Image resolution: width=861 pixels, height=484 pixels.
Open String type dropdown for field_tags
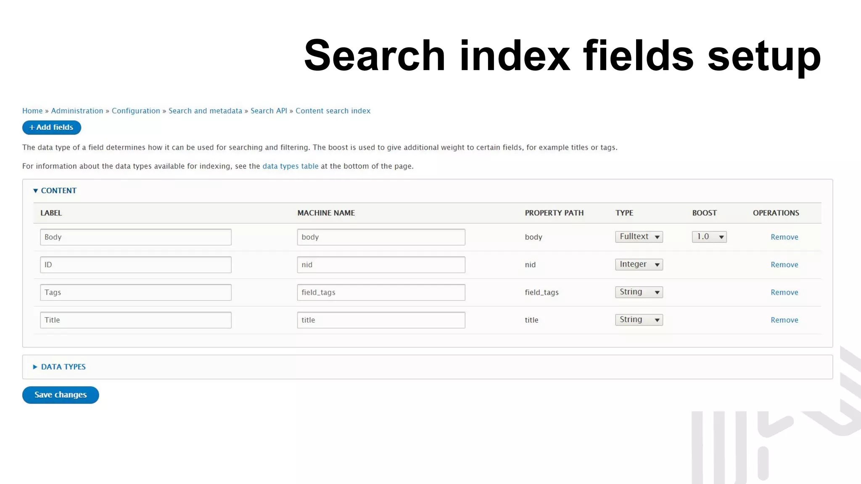(639, 292)
